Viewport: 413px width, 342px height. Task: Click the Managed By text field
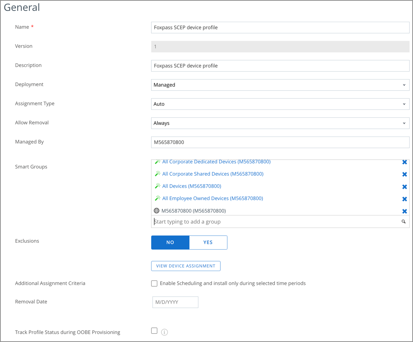click(280, 142)
